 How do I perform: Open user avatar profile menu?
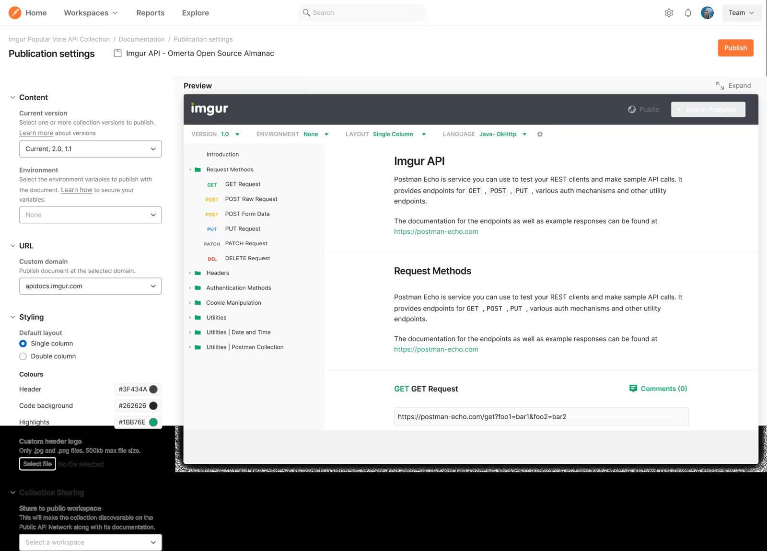coord(707,13)
